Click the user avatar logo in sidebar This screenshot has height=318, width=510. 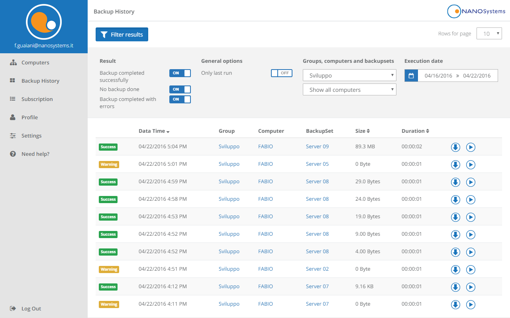coord(44,22)
